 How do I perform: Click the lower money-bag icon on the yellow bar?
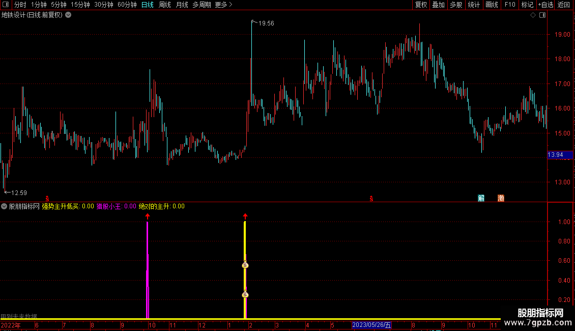(x=245, y=294)
